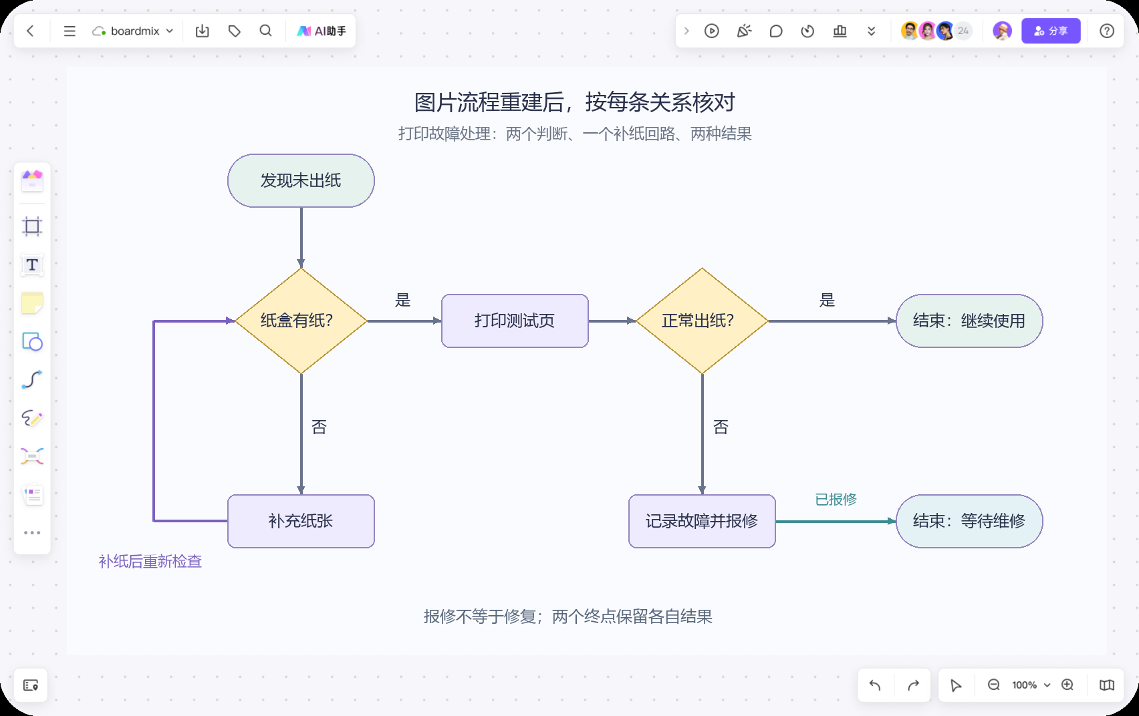Select the Text tool
1139x716 pixels.
tap(32, 265)
